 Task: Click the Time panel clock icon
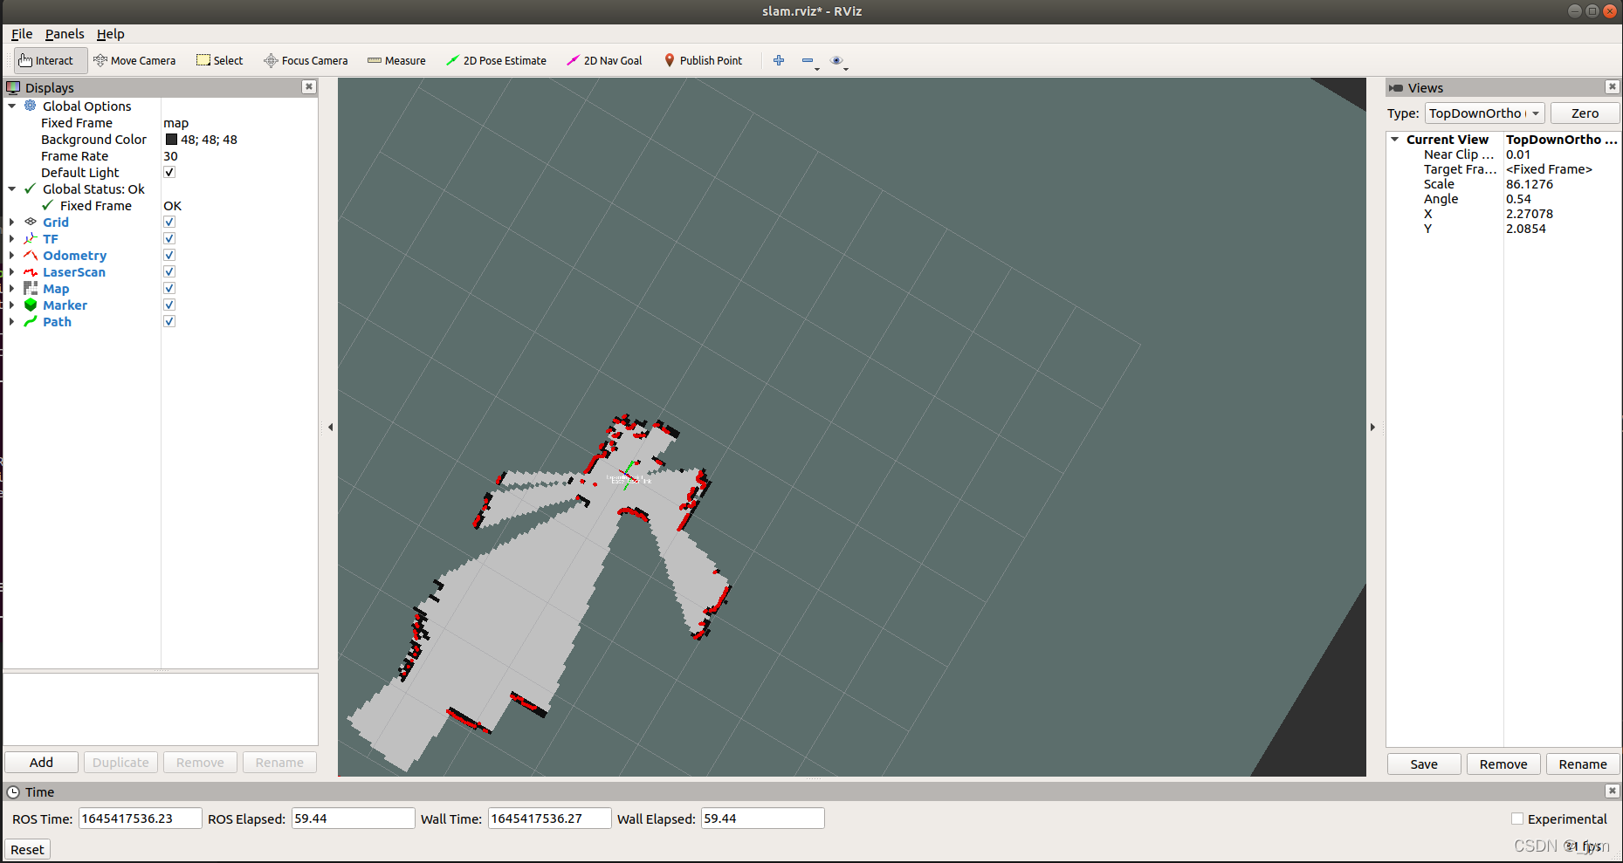pyautogui.click(x=13, y=791)
